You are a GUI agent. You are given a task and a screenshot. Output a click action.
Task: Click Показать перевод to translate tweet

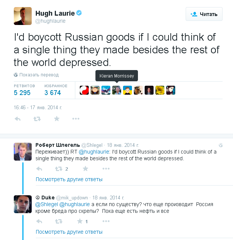[39, 75]
